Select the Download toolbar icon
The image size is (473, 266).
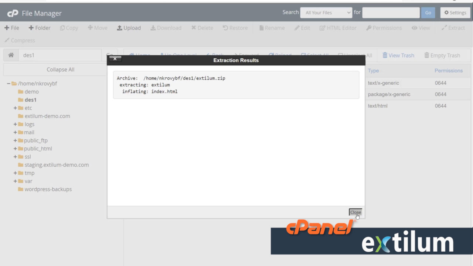point(166,28)
